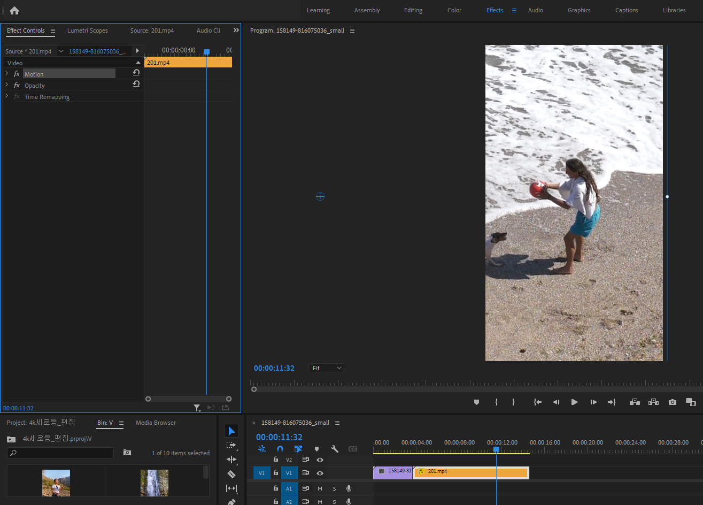Select the Ripple Edit tool

pyautogui.click(x=231, y=460)
